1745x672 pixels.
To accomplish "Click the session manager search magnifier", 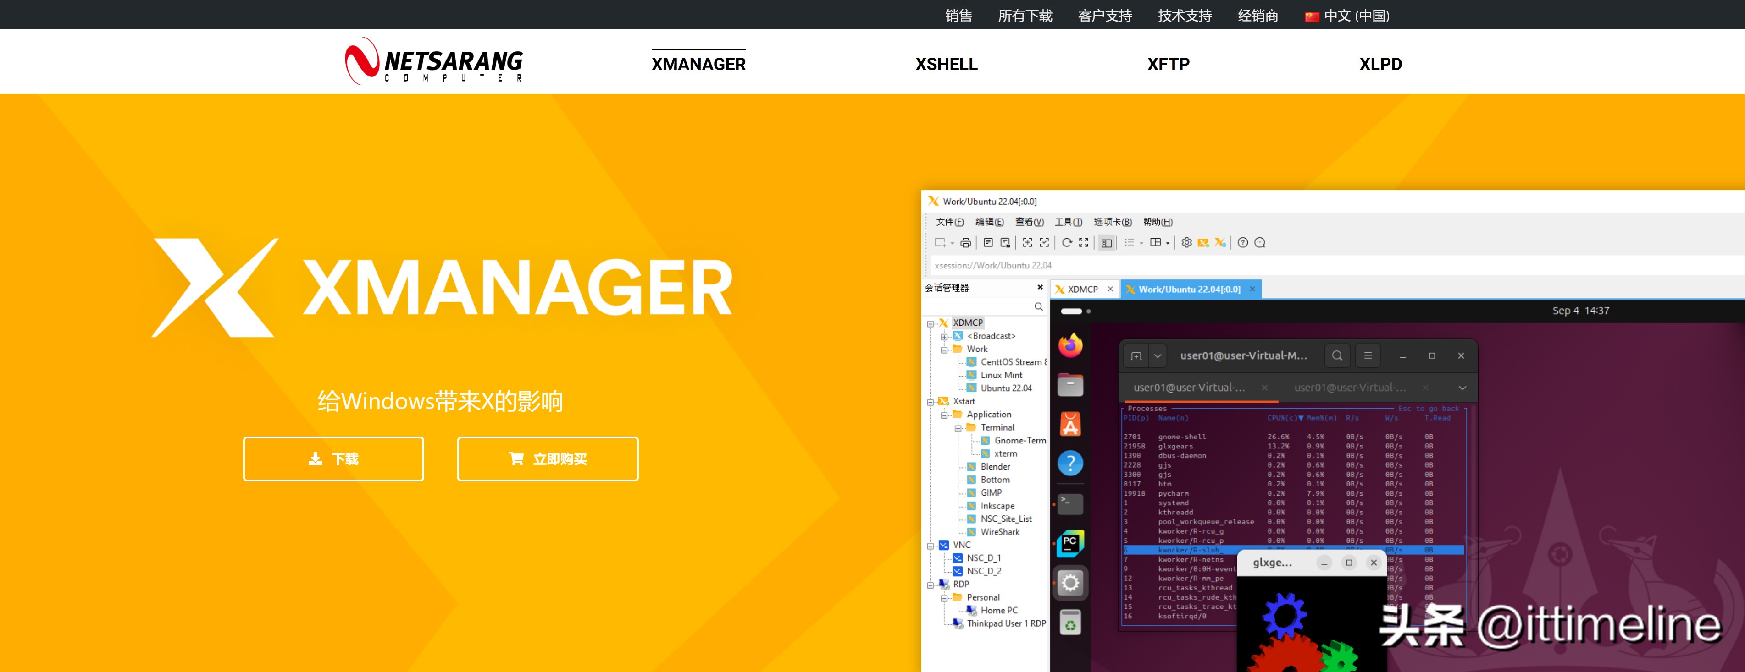I will [1038, 306].
